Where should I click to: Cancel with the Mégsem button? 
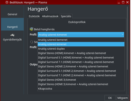123,98
